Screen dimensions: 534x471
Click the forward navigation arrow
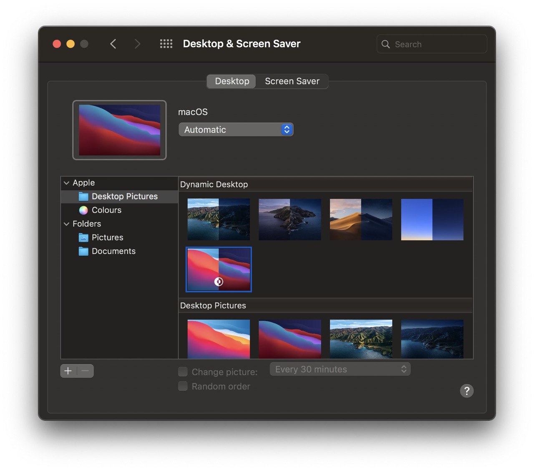click(137, 44)
